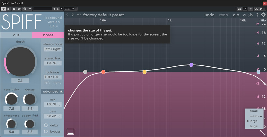The image size is (267, 137).
Task: Choose huge GUI size
Action: pos(254,126)
